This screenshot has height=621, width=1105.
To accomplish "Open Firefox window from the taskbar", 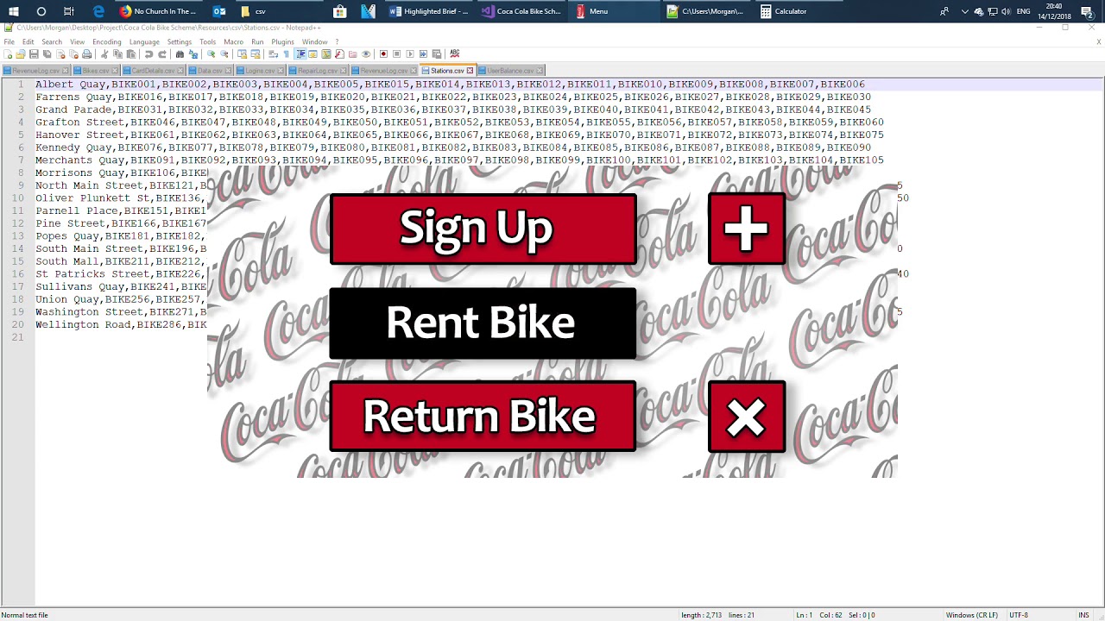I will [158, 11].
